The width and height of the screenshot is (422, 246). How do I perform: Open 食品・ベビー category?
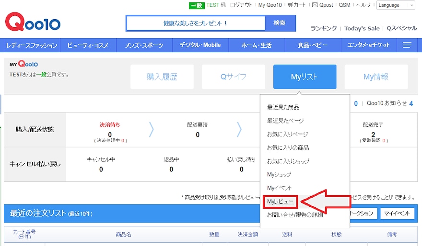[313, 45]
